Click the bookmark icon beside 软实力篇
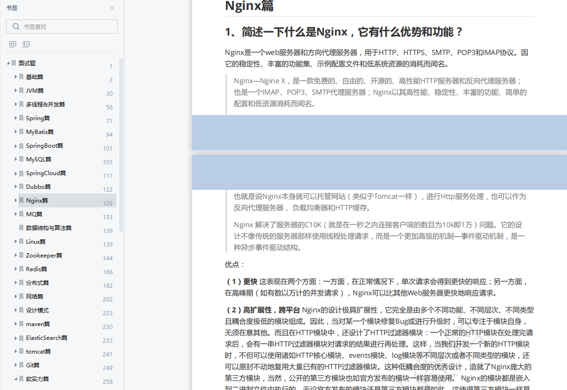Viewport: 567px width, 390px height. pos(21,379)
